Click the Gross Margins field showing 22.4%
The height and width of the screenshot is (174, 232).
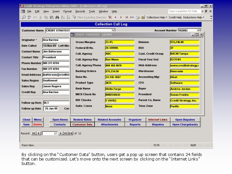pyautogui.click(x=120, y=42)
